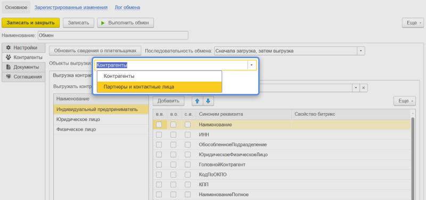The width and height of the screenshot is (426, 200).
Task: Expand Последовательность обмена dropdown arrow
Action: (x=361, y=51)
